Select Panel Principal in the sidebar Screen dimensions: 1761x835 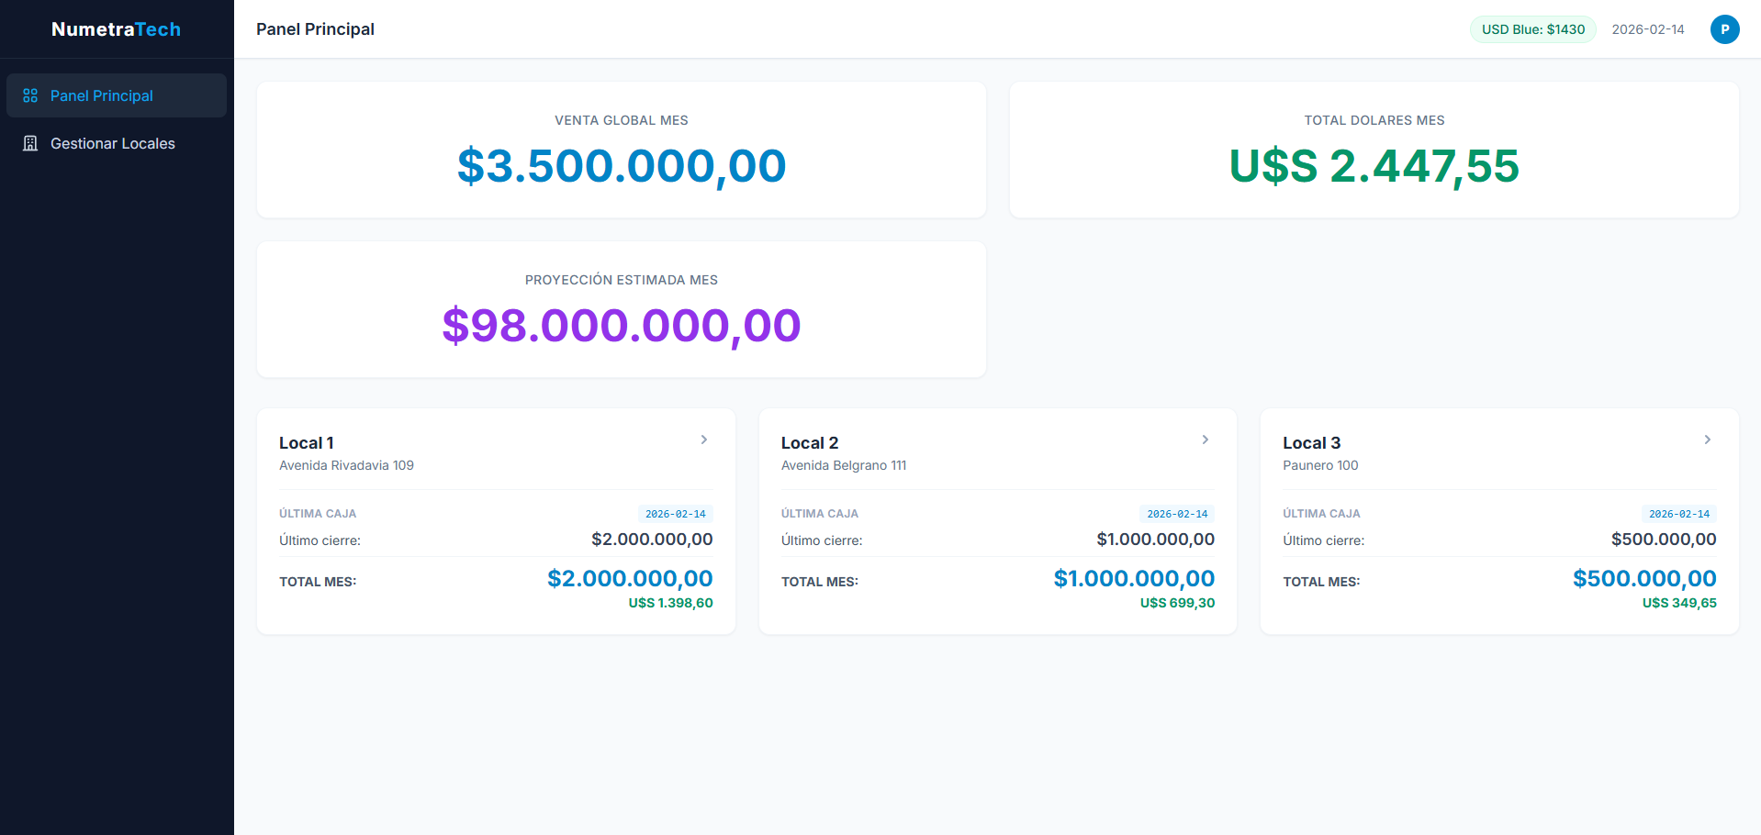[x=101, y=95]
